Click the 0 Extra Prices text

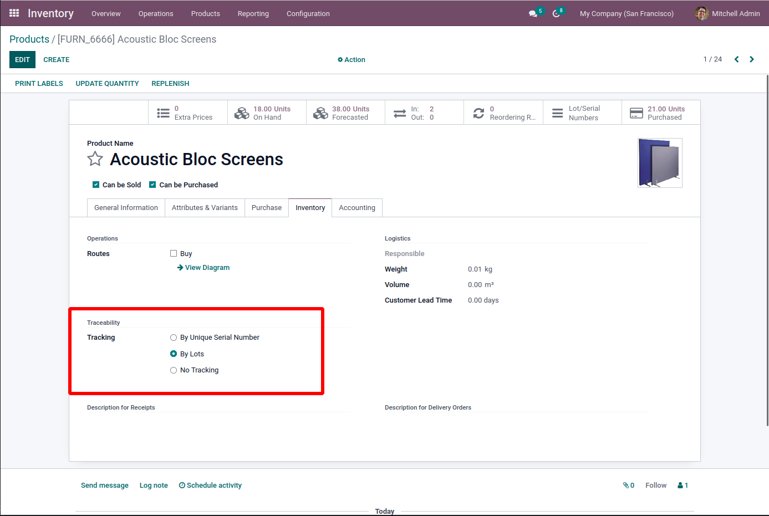click(x=193, y=113)
